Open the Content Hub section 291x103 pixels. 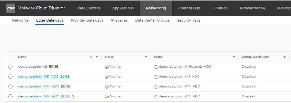point(189,8)
